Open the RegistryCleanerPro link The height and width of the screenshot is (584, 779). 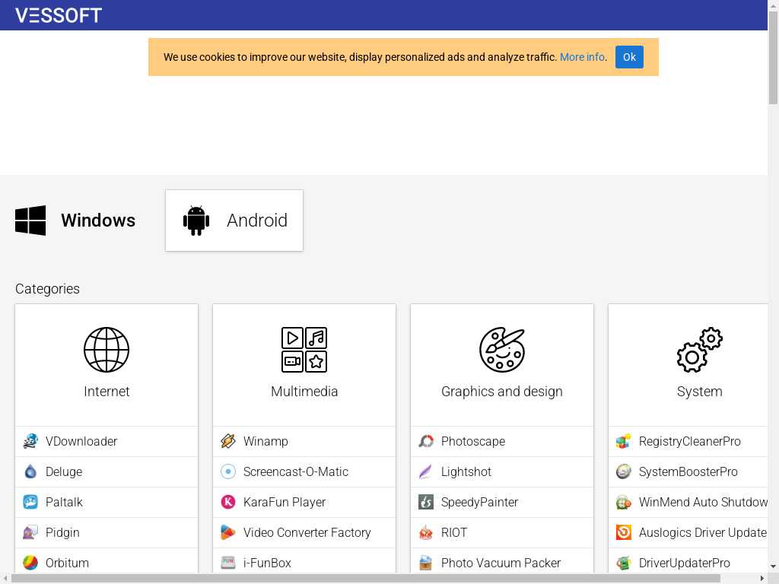click(688, 441)
